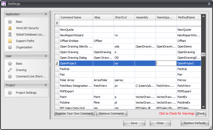Open User Drawing settings
Image resolution: width=213 pixels, height=130 pixels.
pyautogui.click(x=21, y=70)
